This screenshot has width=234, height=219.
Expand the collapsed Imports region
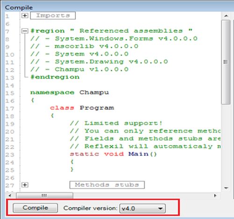(25, 15)
